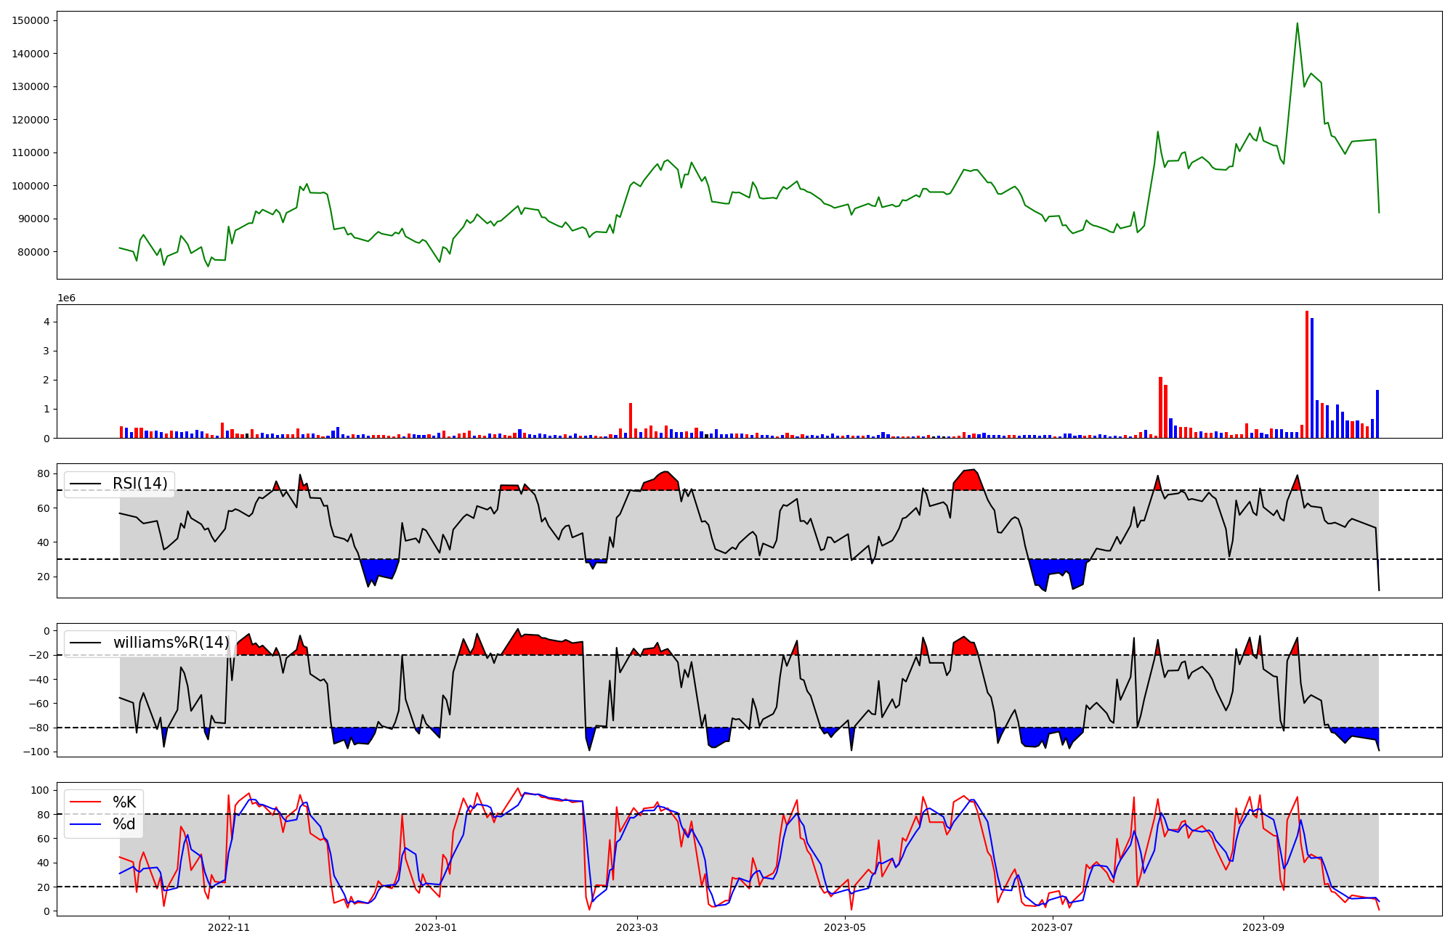Select the %K legend entry
Image resolution: width=1453 pixels, height=944 pixels.
click(x=124, y=802)
